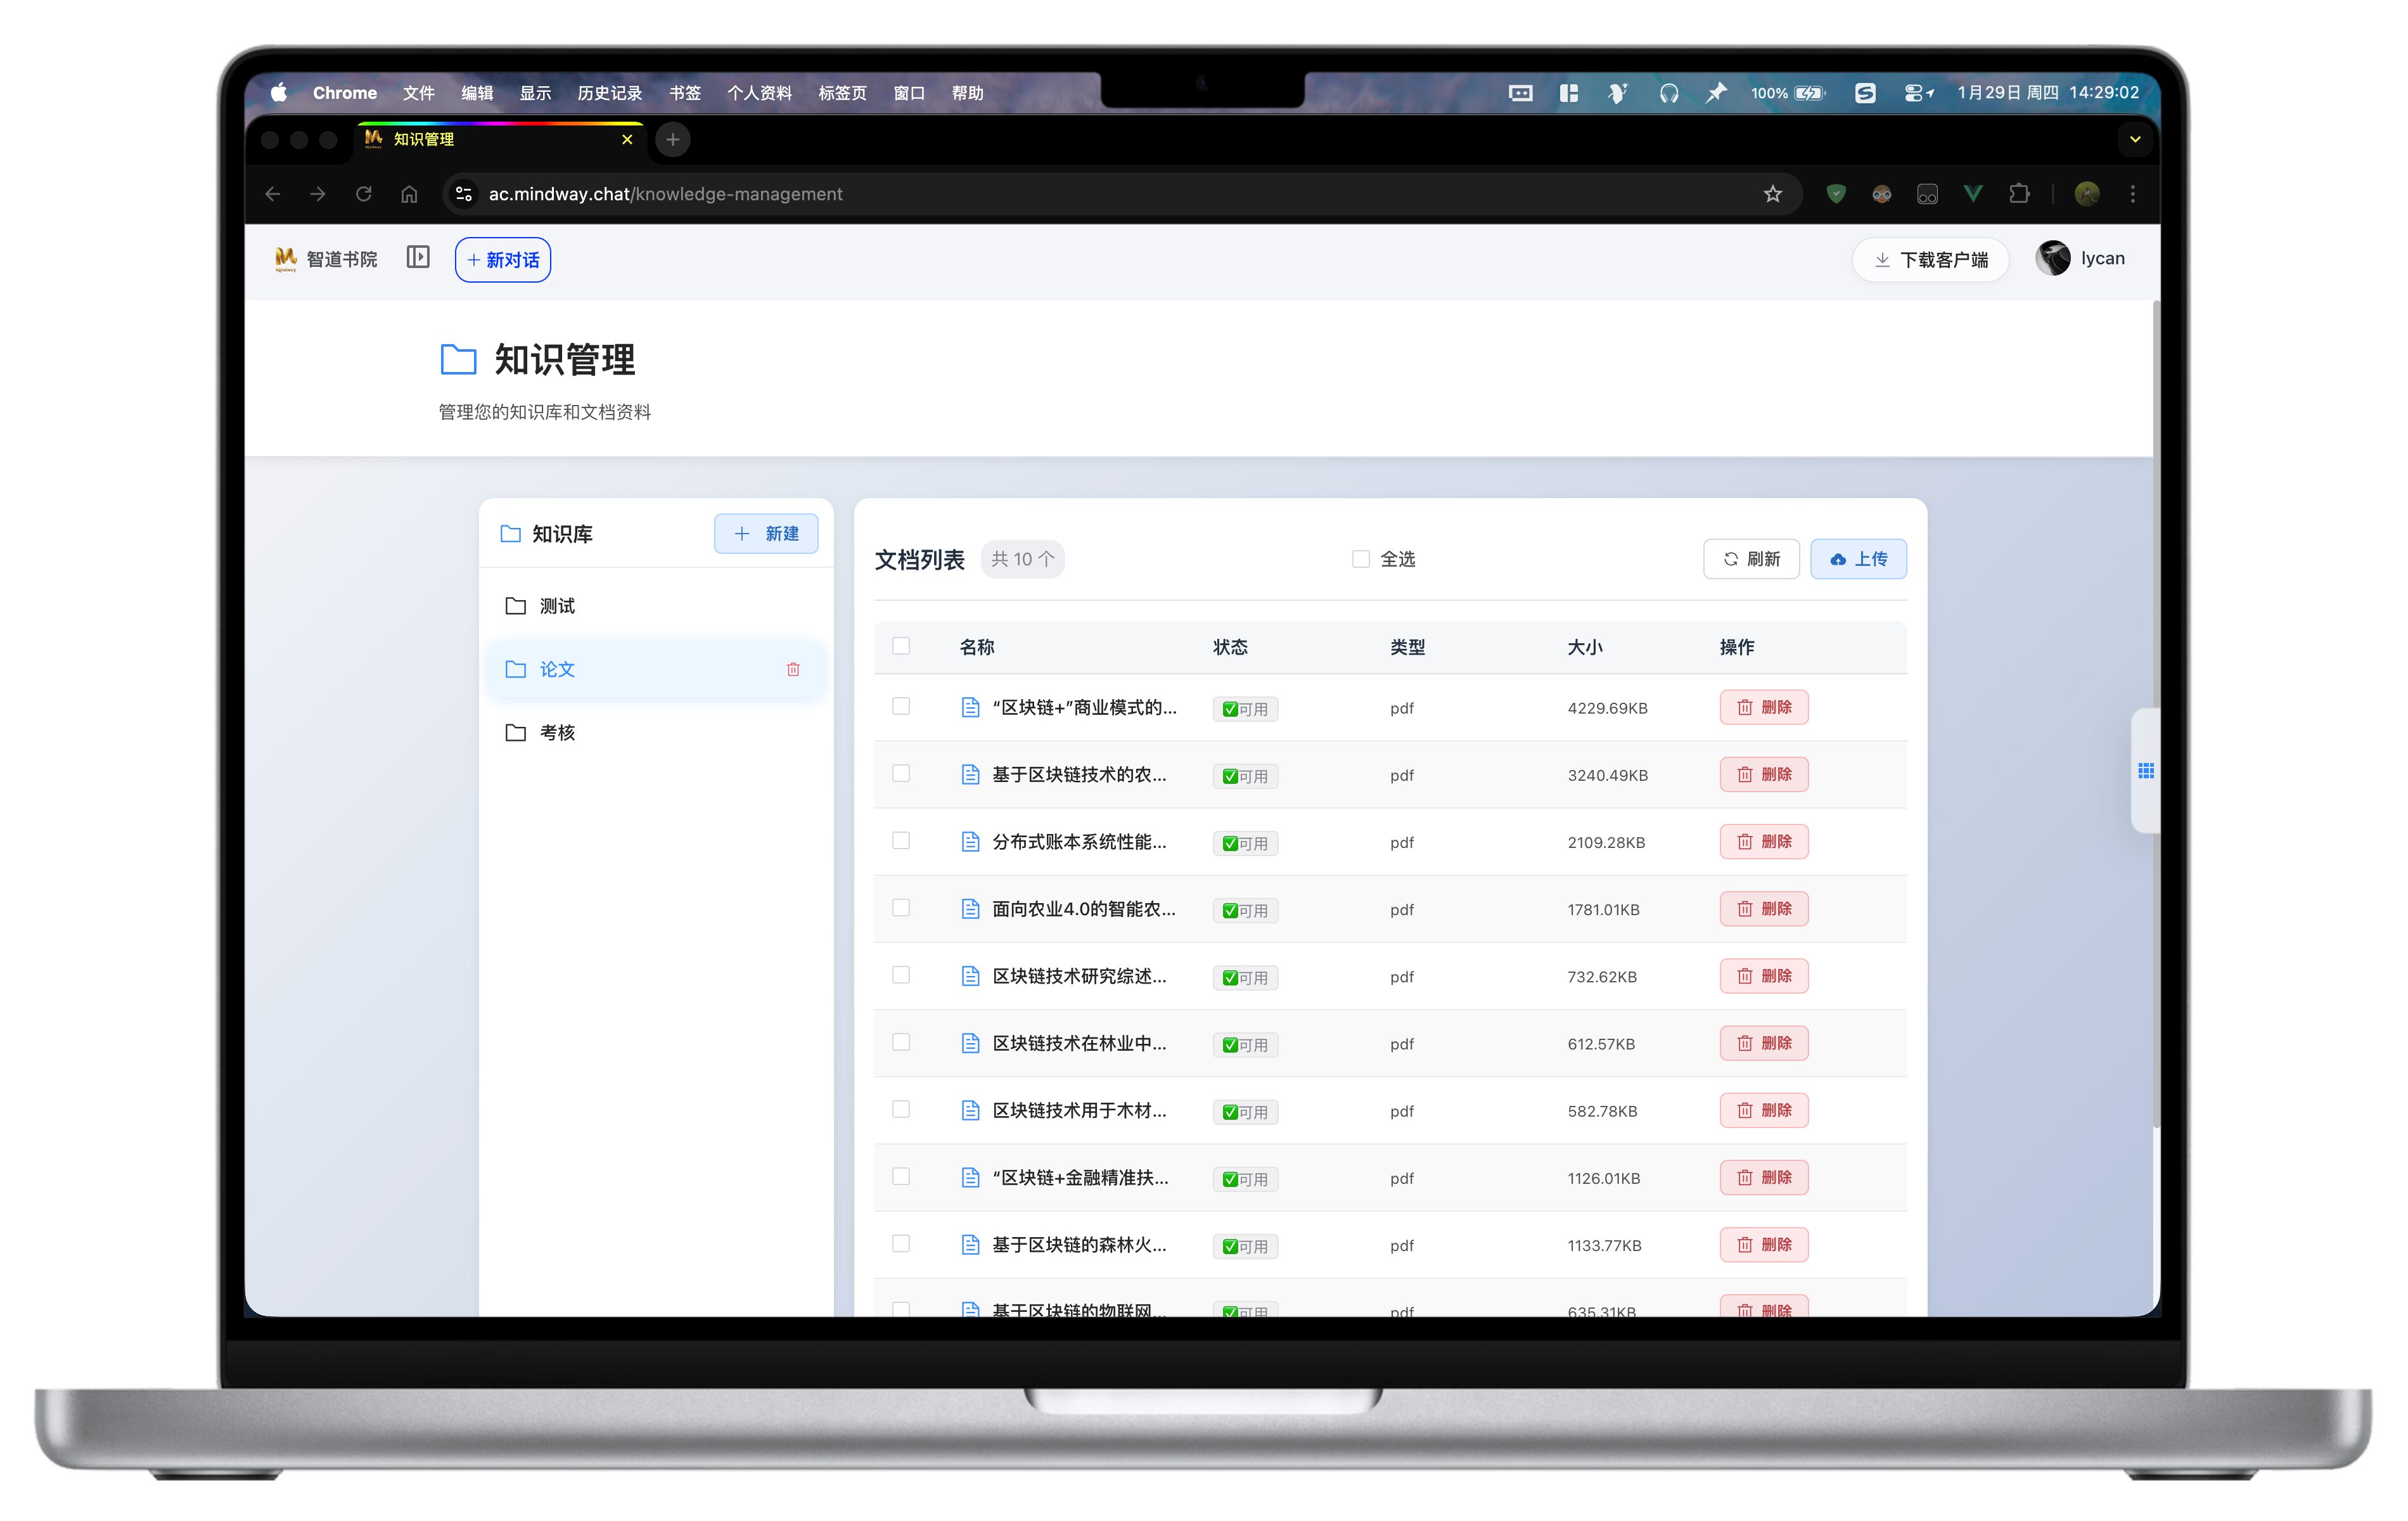Open the Vue devtools extension icon
Screen dimensions: 2408x1521
coord(1972,194)
